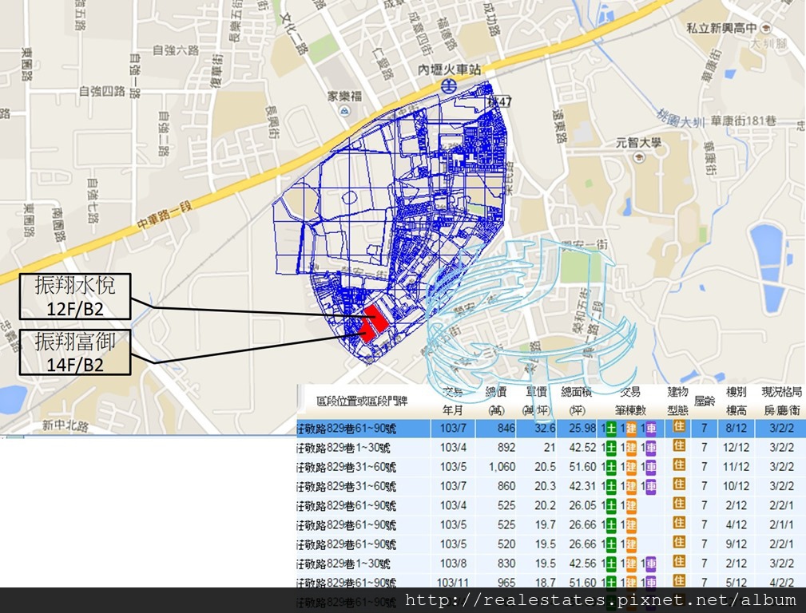Viewport: 806px width, 613px height.
Task: Click green 土 land icon in the 846 row
Action: pos(611,428)
